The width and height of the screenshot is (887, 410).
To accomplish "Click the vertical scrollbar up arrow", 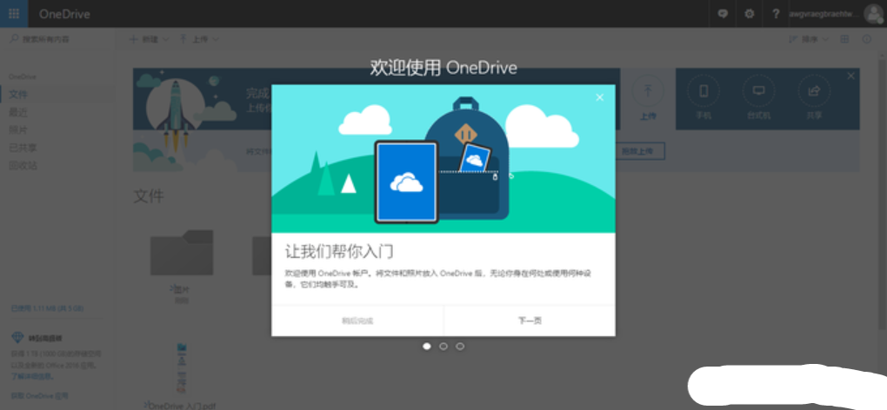I will [x=883, y=54].
